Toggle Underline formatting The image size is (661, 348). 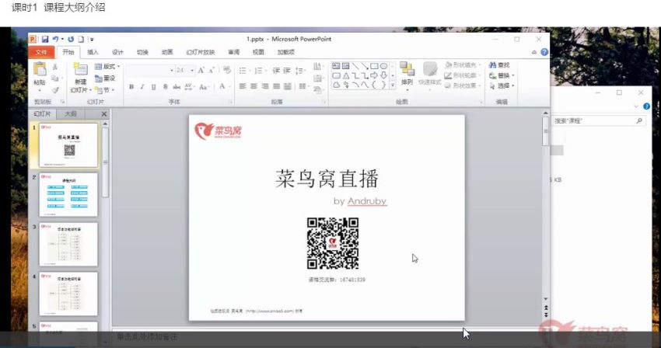pyautogui.click(x=153, y=87)
